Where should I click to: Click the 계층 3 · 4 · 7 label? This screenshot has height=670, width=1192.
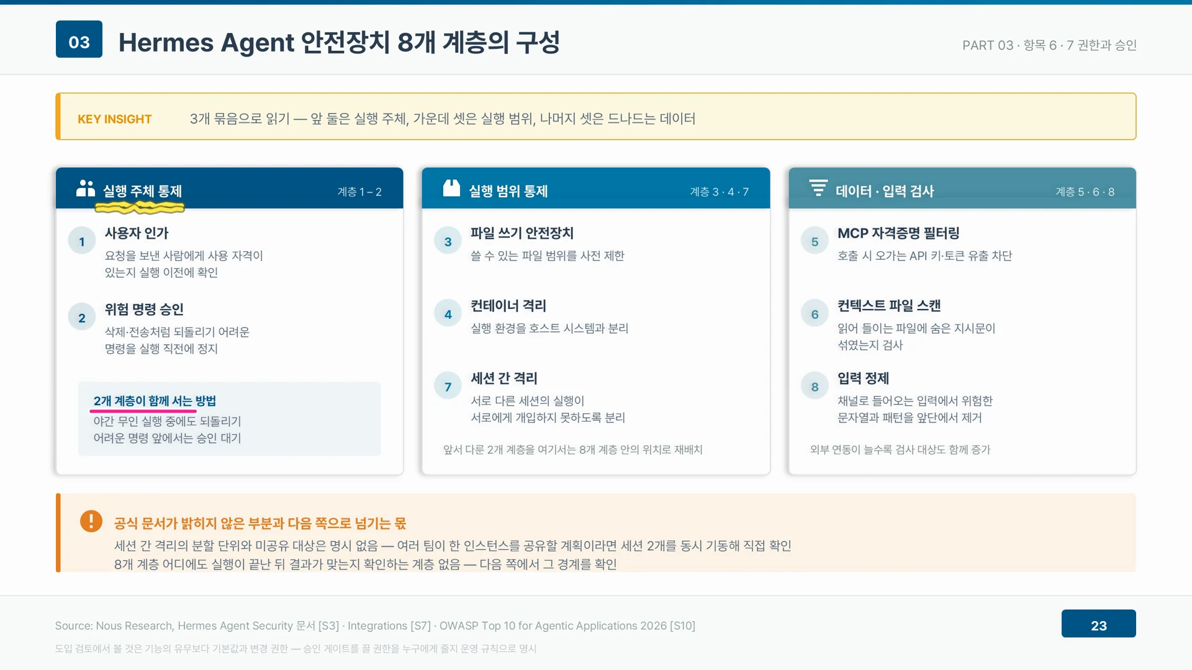(x=720, y=192)
